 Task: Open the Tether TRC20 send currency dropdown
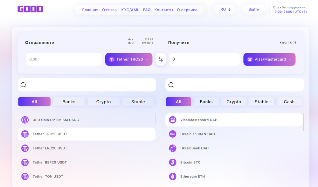pos(129,59)
